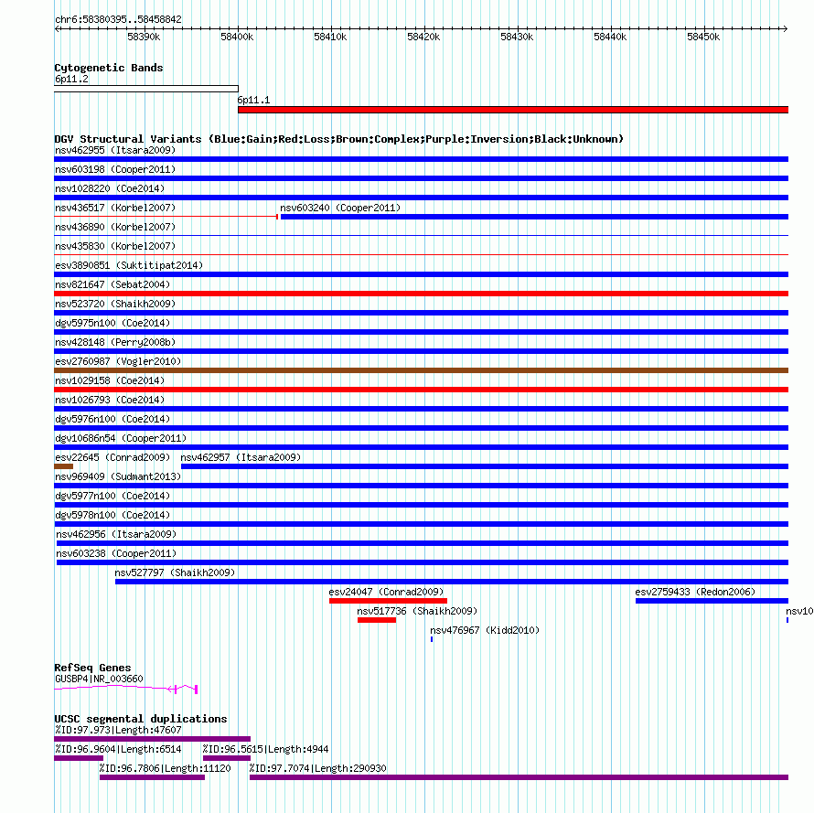Click the %ID:97.973|Length:47607 duplication label
This screenshot has height=813, width=814.
click(118, 731)
